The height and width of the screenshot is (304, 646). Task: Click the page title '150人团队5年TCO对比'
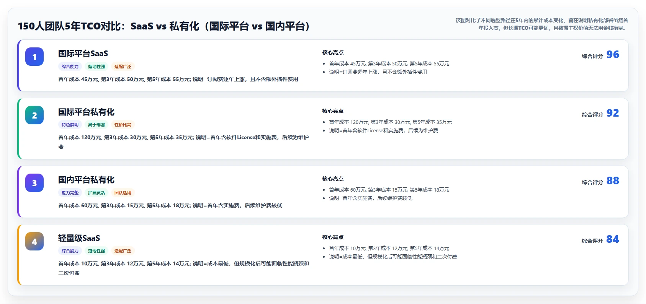click(x=165, y=26)
